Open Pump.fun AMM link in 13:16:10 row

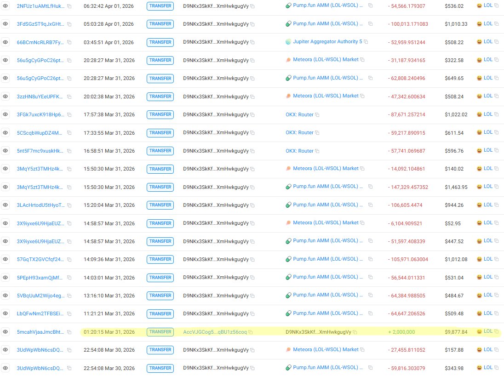point(328,295)
